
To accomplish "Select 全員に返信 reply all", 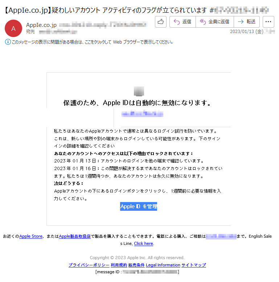I will (x=215, y=22).
